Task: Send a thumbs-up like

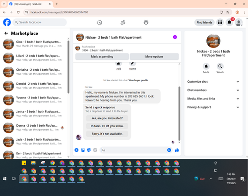Action: click(177, 150)
